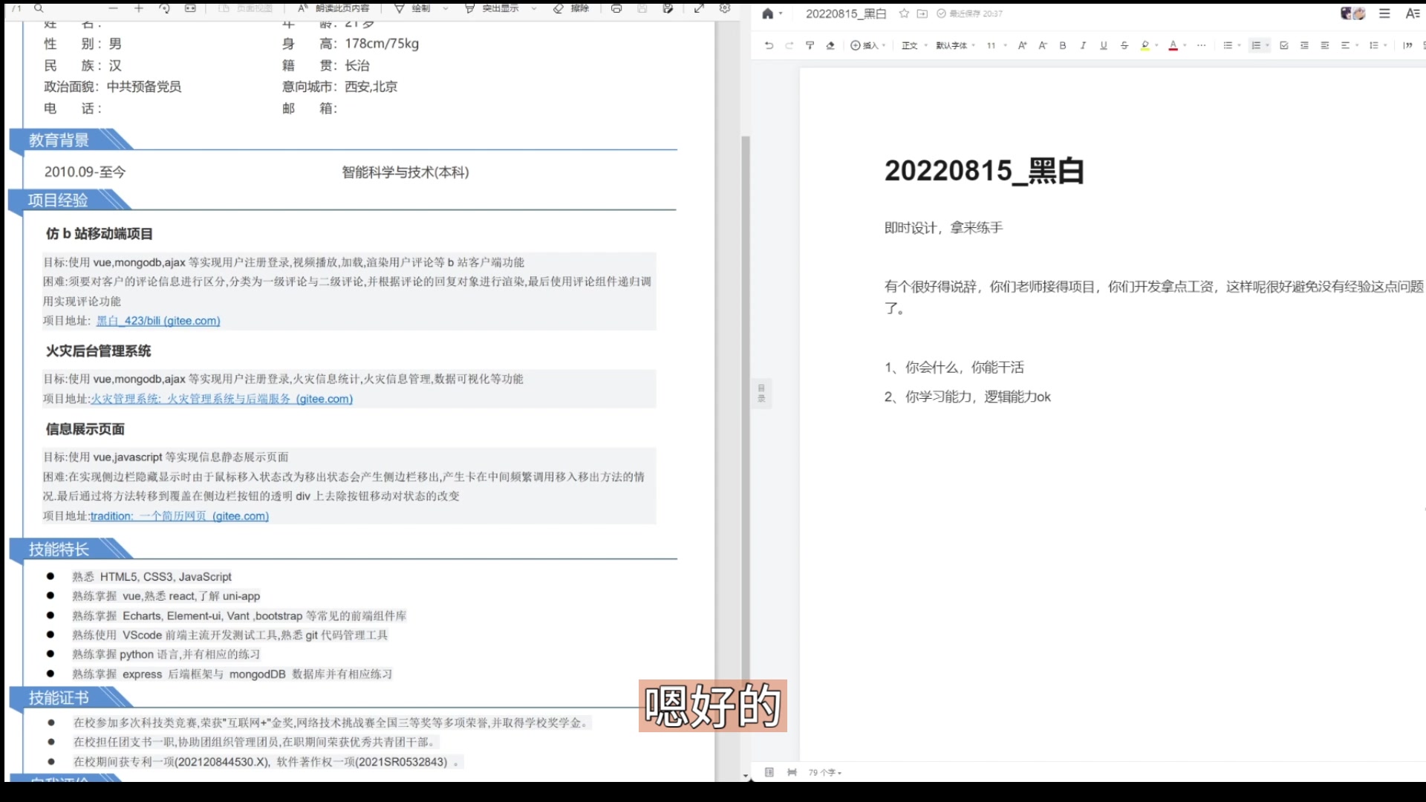Rotate the PDF page
The width and height of the screenshot is (1426, 802).
pyautogui.click(x=164, y=8)
